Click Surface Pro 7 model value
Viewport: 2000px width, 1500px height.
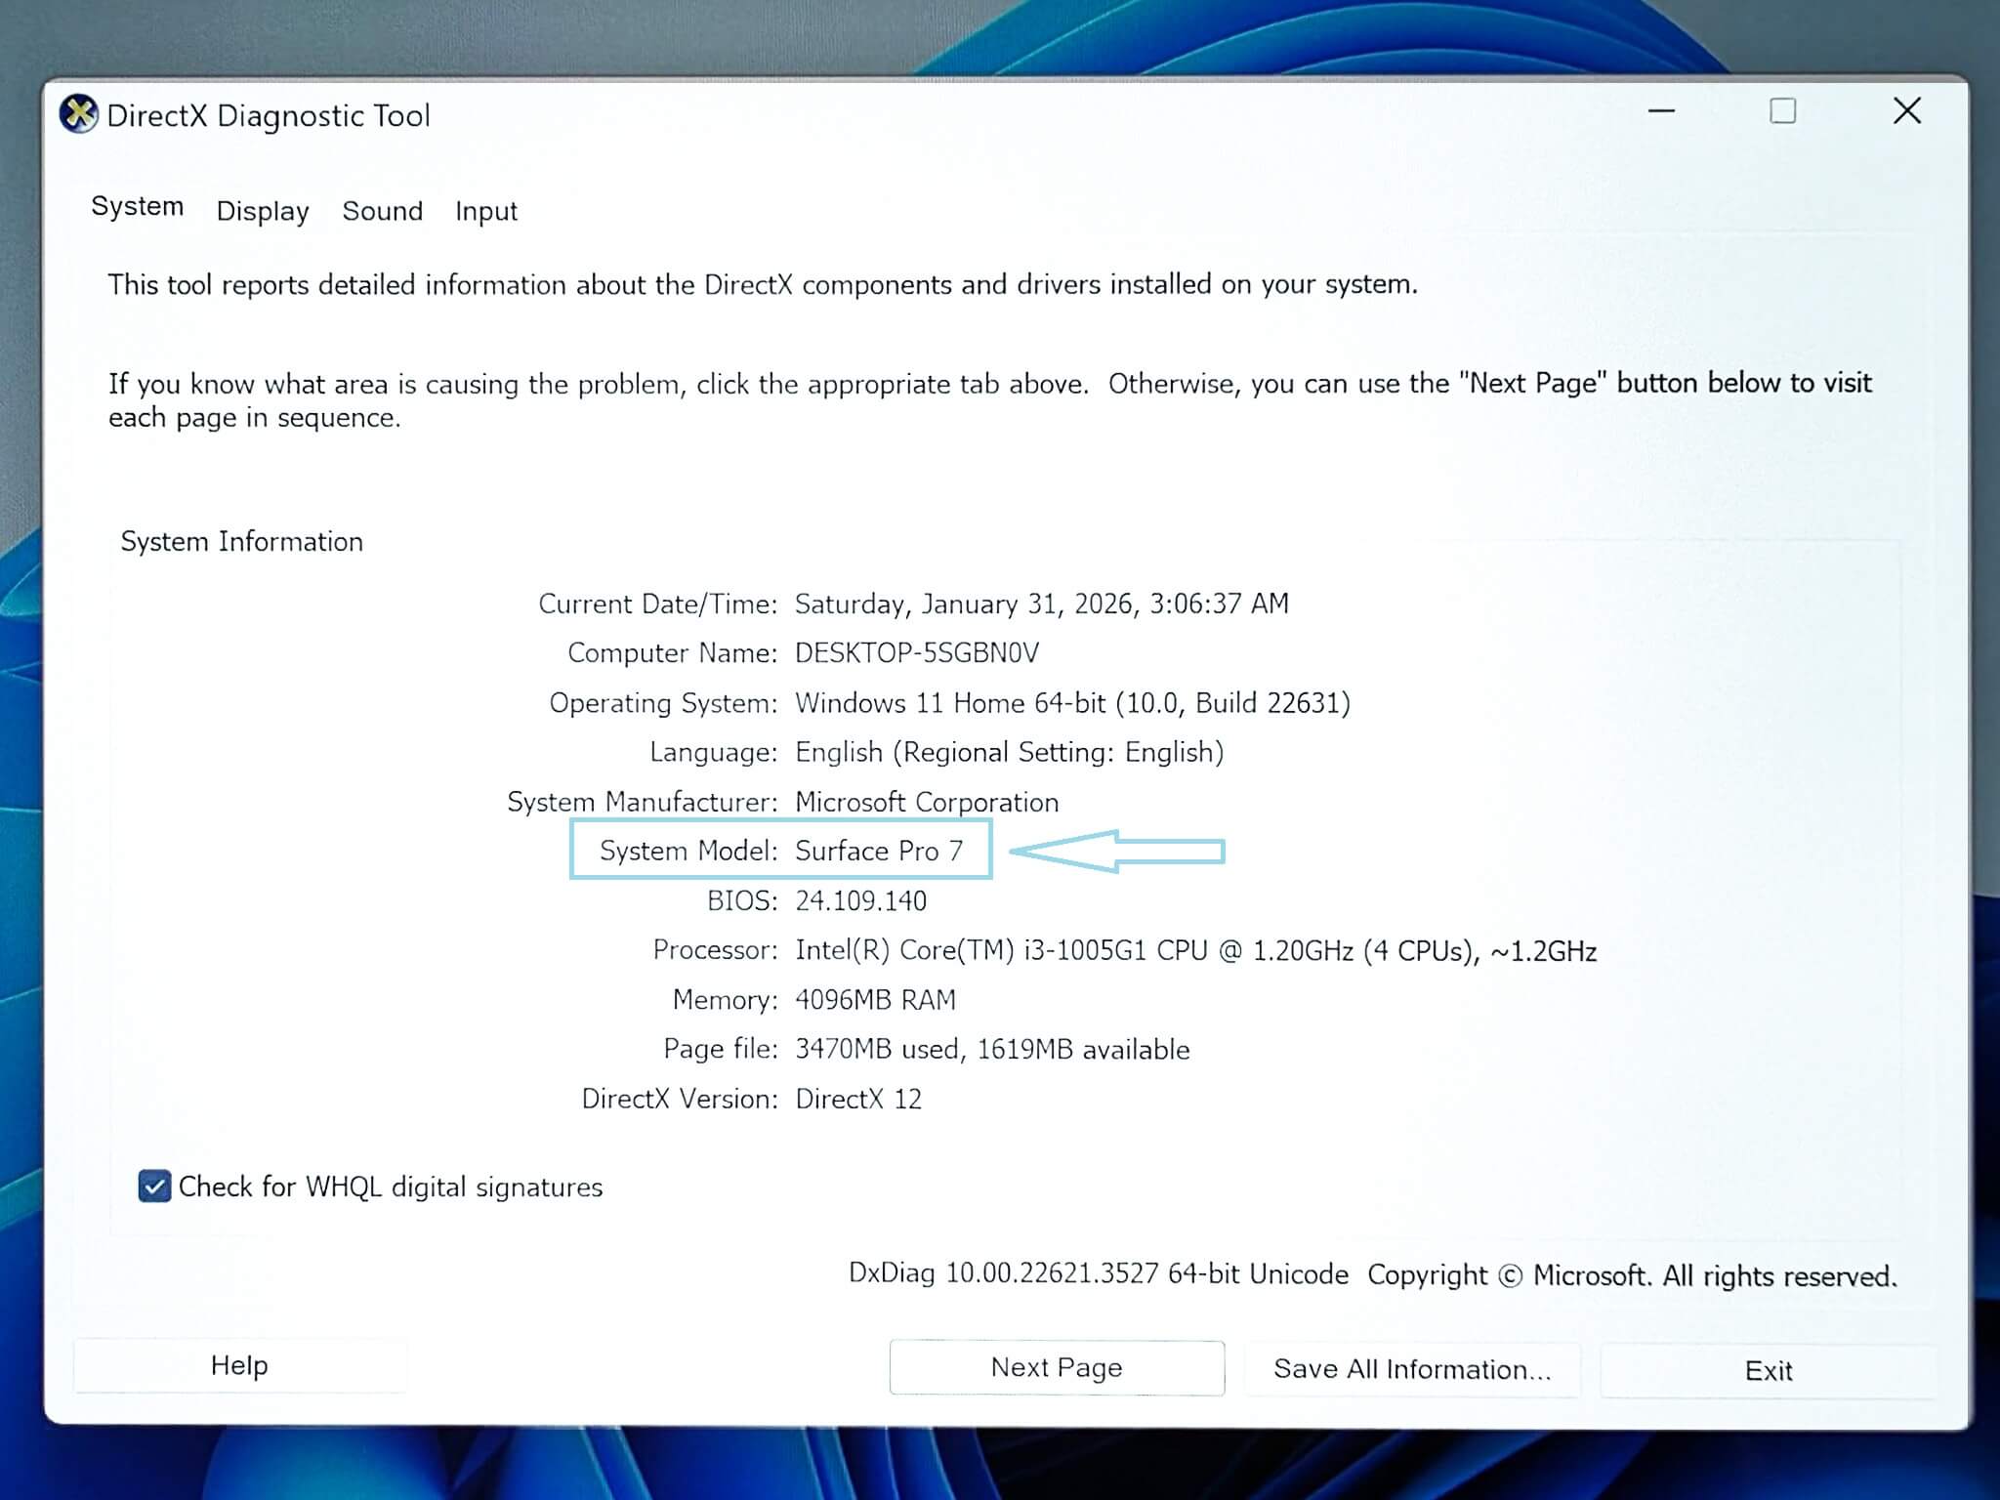click(x=879, y=851)
